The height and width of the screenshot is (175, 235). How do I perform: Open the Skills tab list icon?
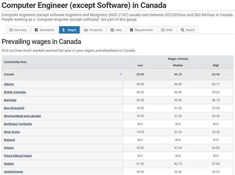click(x=163, y=30)
